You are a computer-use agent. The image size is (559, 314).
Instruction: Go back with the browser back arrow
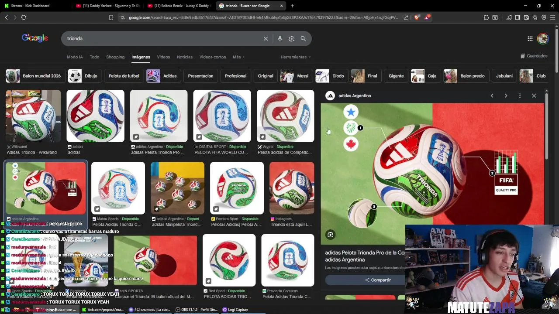coord(7,17)
